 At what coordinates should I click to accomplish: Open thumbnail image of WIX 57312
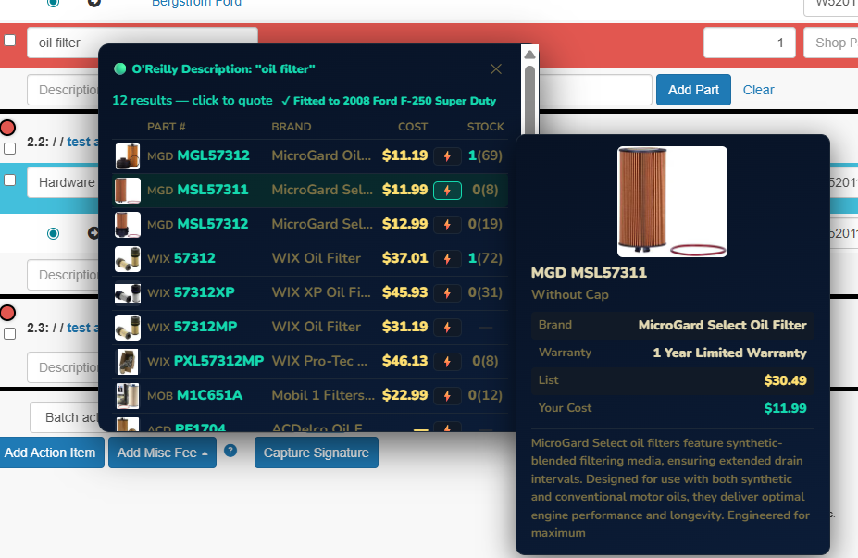(128, 259)
